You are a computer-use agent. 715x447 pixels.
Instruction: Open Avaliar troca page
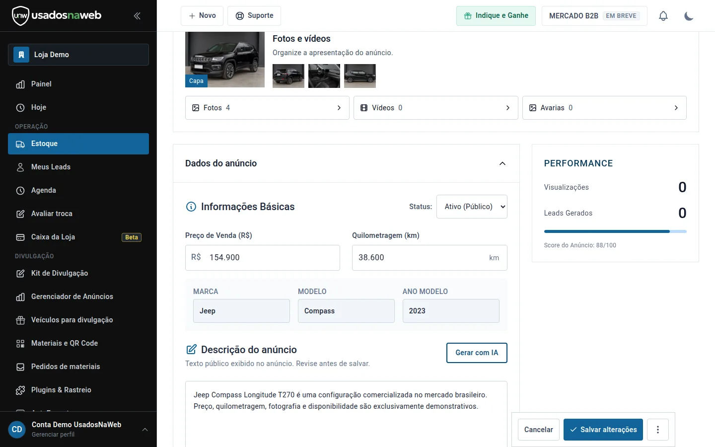78,214
